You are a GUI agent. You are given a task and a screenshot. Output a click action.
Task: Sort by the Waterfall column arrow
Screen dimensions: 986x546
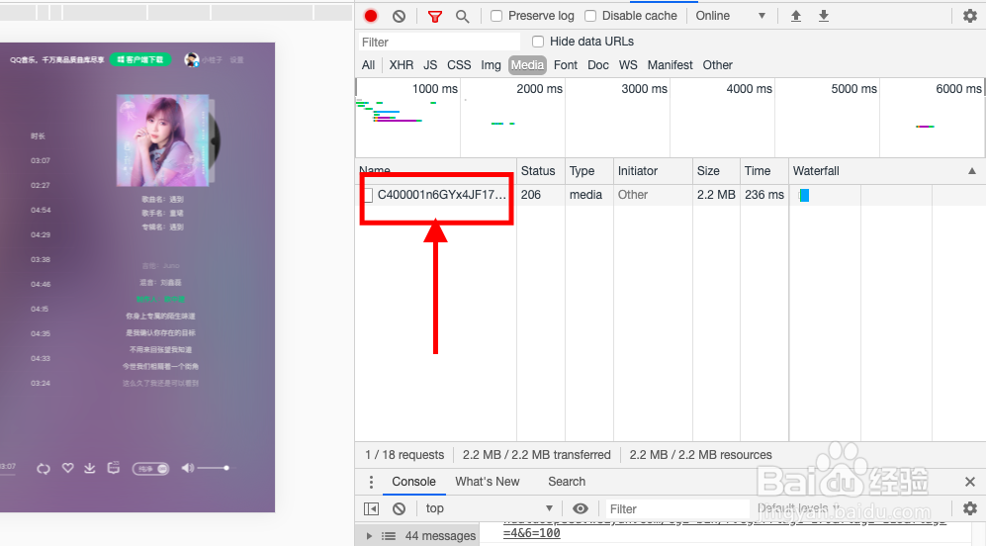pyautogui.click(x=971, y=171)
